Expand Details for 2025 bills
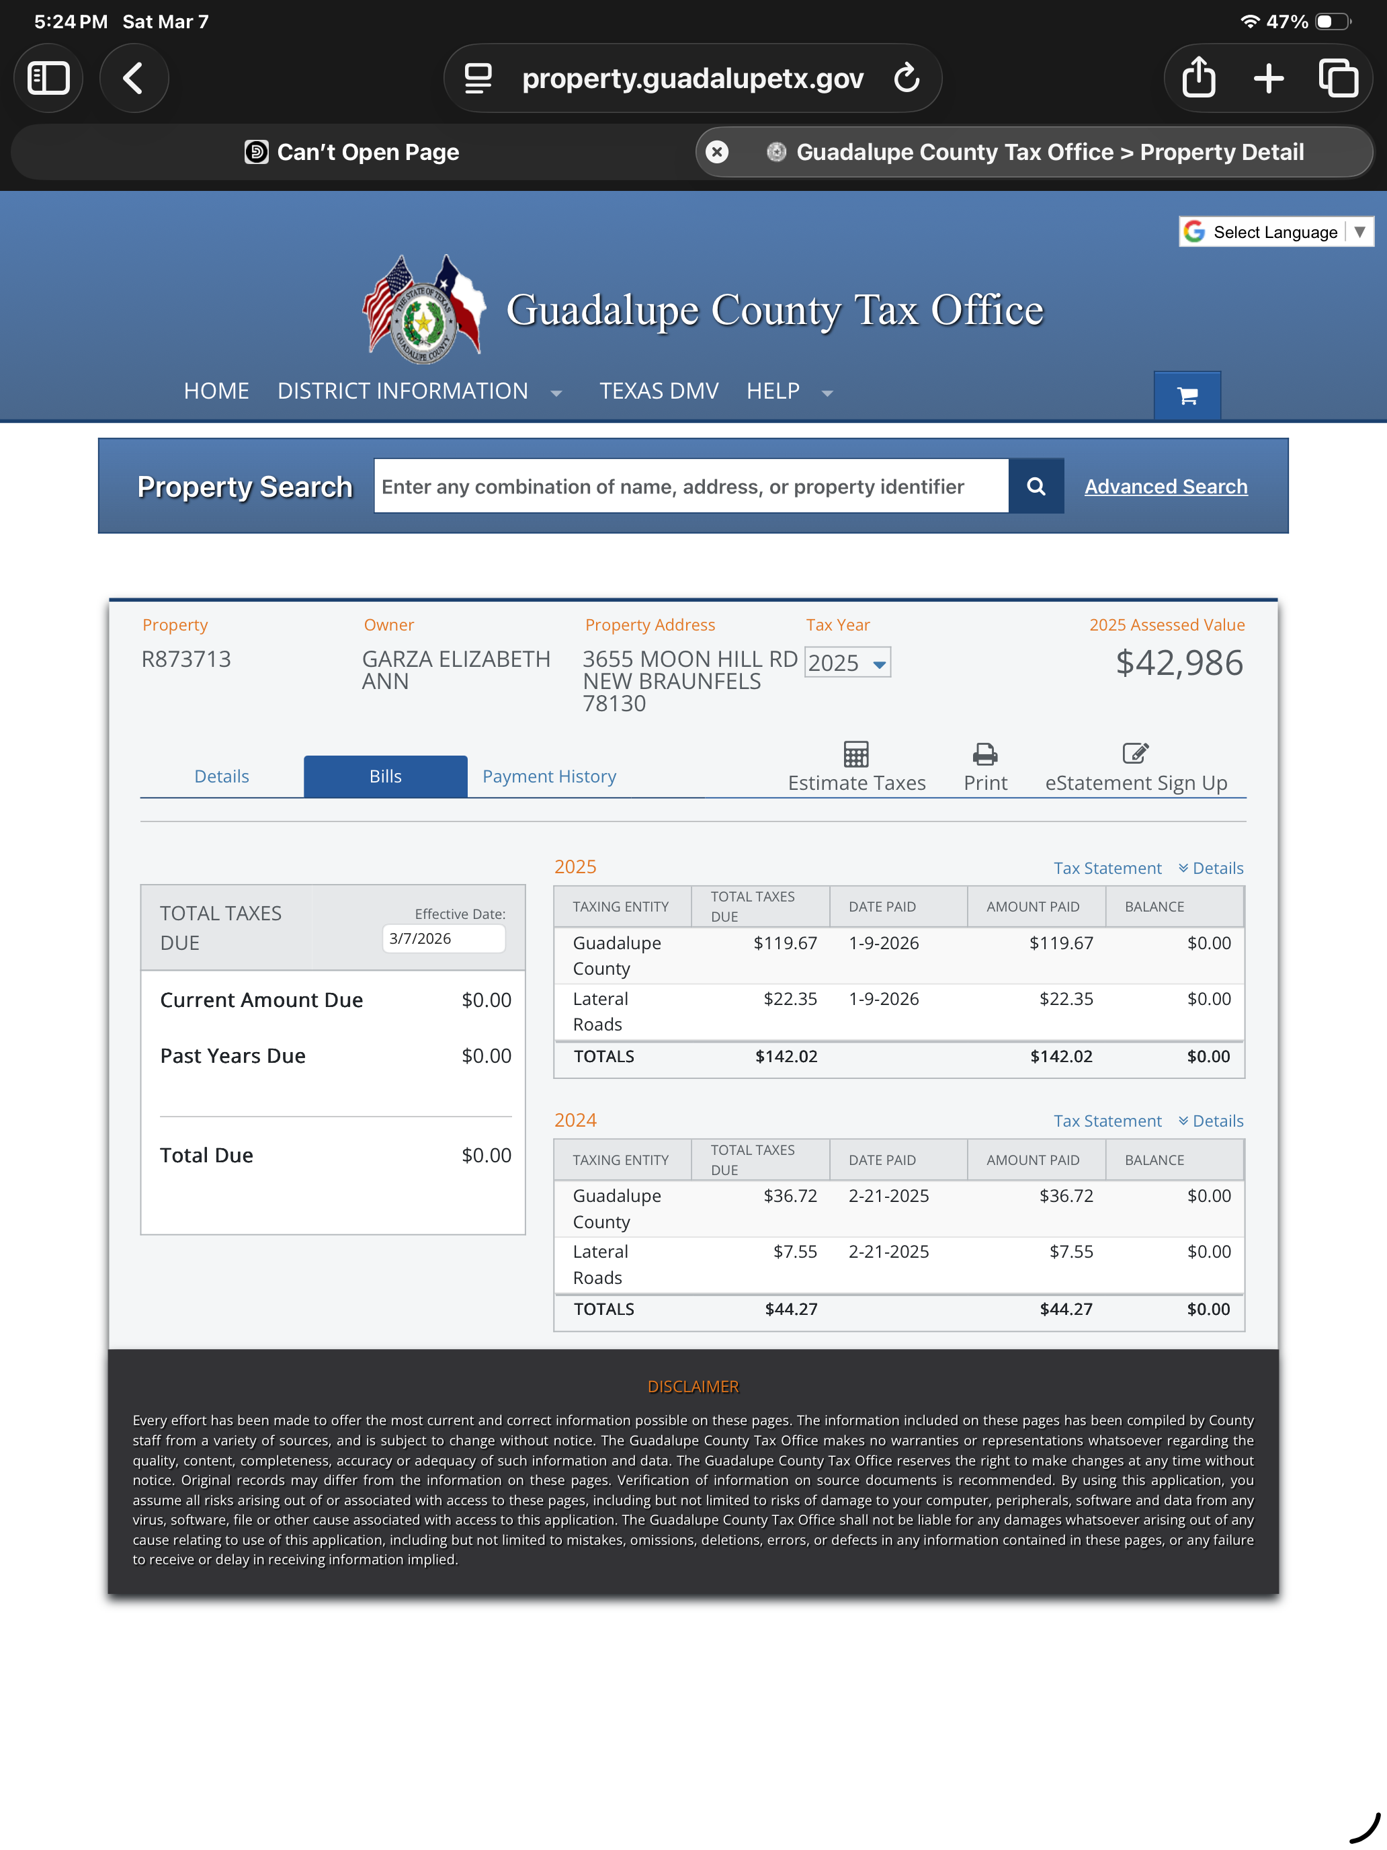Screen dimensions: 1387x1850 click(1210, 868)
